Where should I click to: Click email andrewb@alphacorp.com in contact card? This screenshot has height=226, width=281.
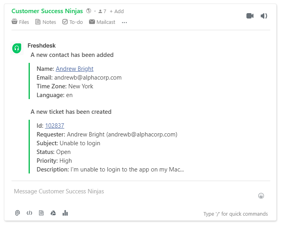click(x=88, y=78)
